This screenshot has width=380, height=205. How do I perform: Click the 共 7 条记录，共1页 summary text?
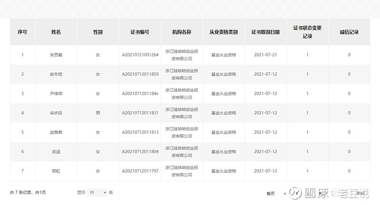point(28,192)
